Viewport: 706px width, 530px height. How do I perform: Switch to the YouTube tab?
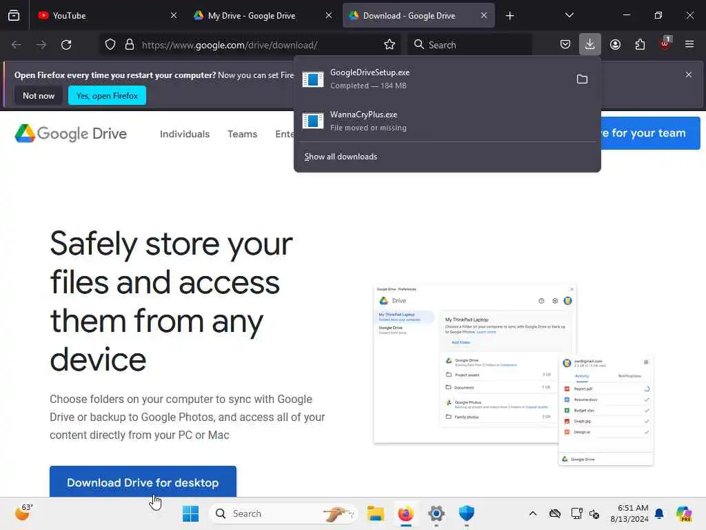pyautogui.click(x=107, y=15)
